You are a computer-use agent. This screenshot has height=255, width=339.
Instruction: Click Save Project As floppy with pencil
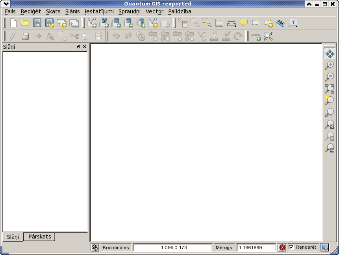tap(50, 23)
